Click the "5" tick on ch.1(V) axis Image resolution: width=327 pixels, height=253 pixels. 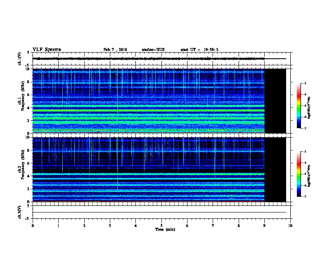coord(28,53)
